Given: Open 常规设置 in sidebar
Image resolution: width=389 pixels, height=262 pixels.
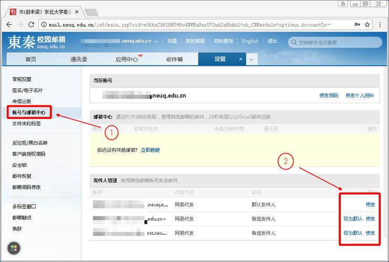Looking at the screenshot, I should pyautogui.click(x=22, y=79).
